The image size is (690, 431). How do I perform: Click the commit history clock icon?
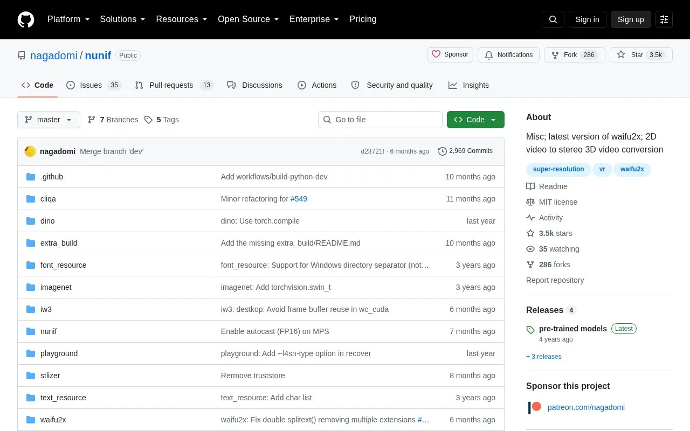tap(443, 151)
